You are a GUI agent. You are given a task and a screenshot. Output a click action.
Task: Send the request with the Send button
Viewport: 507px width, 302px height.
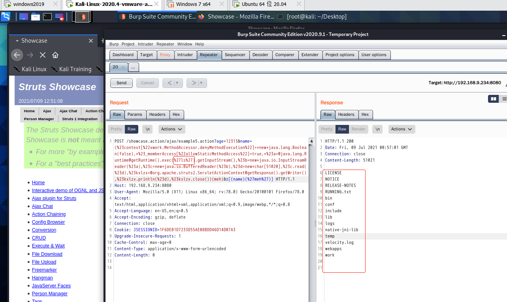122,83
